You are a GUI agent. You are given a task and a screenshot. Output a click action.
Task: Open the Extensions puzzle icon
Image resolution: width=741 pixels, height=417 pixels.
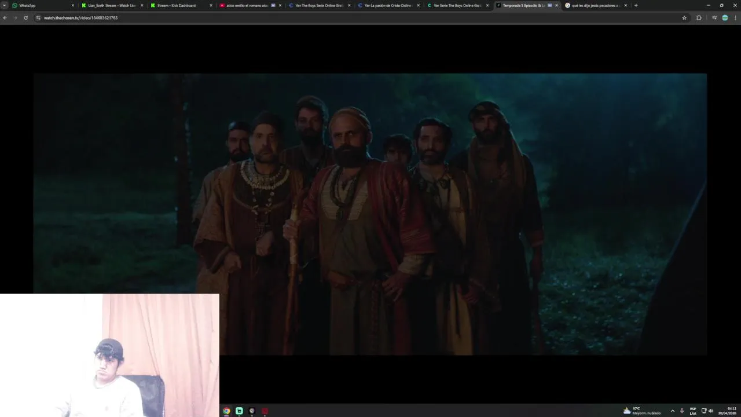[699, 18]
